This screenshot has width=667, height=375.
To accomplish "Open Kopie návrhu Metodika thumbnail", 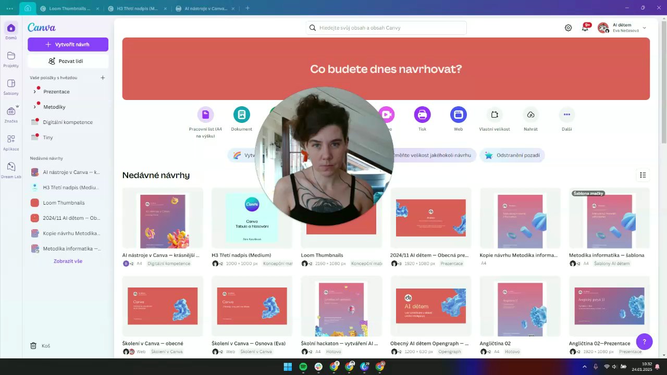I will point(520,218).
